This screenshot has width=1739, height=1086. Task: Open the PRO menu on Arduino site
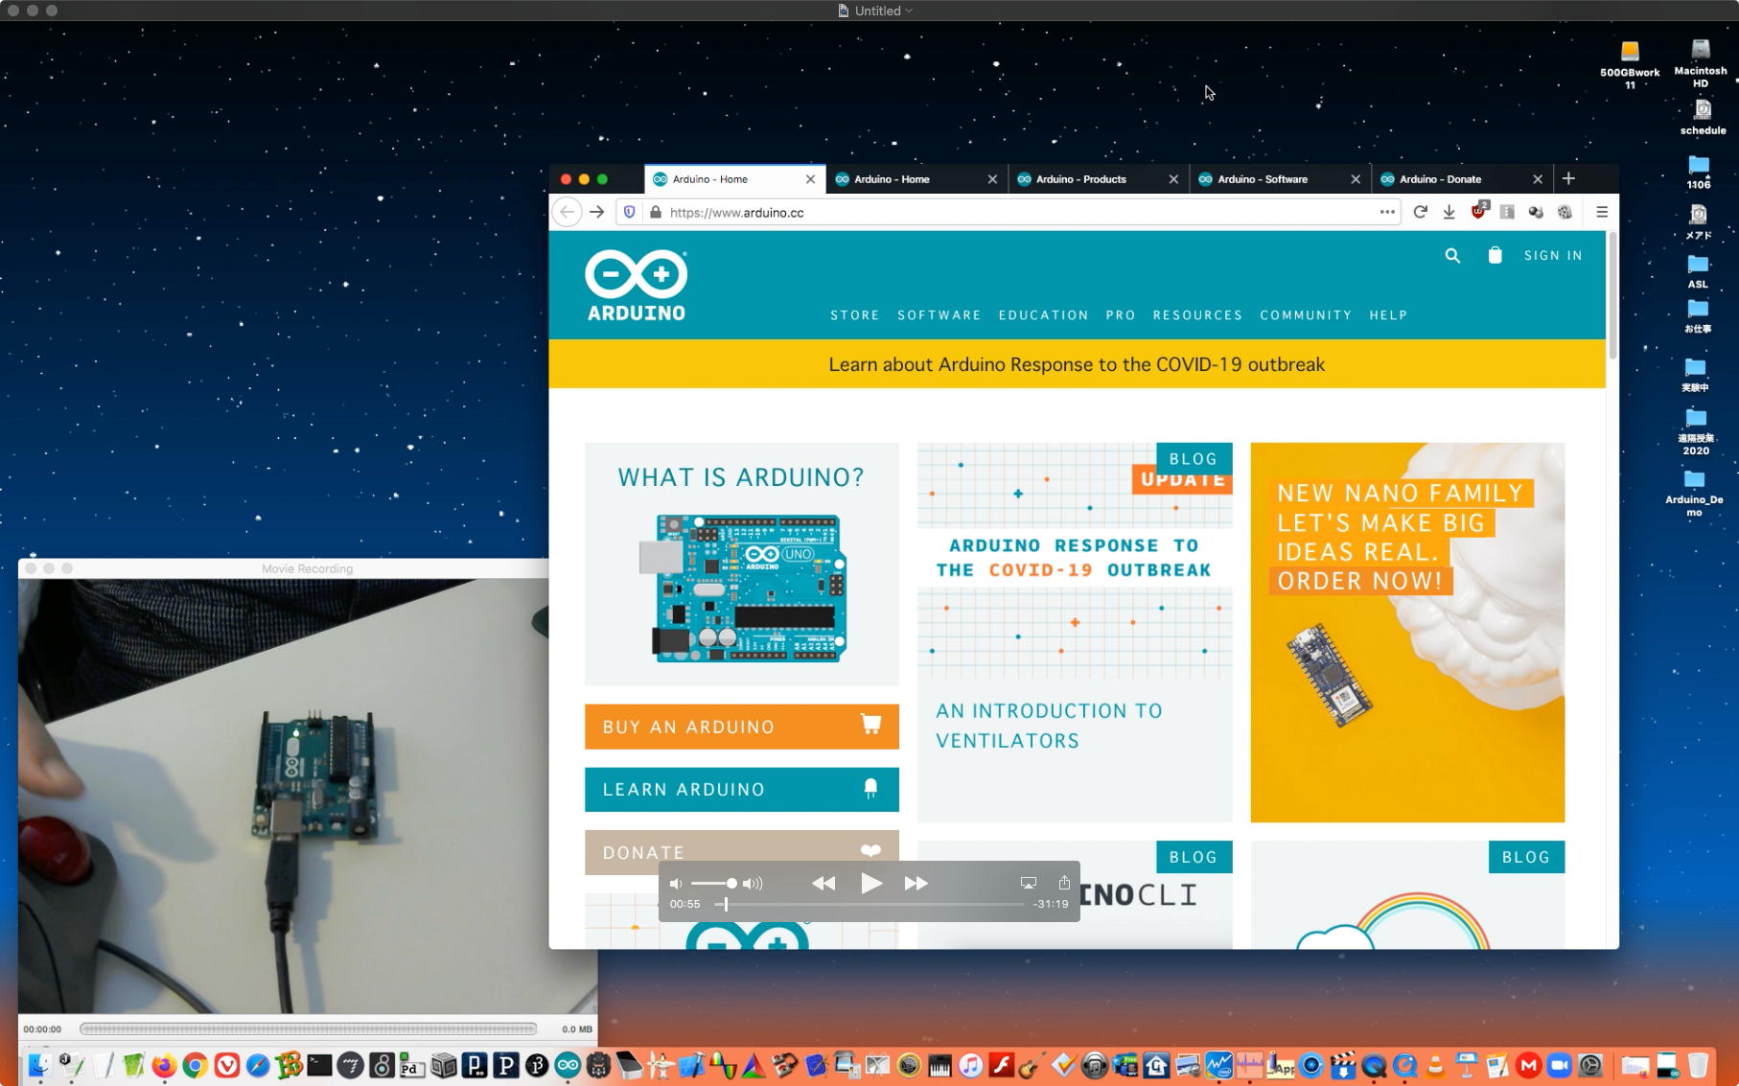click(1120, 315)
